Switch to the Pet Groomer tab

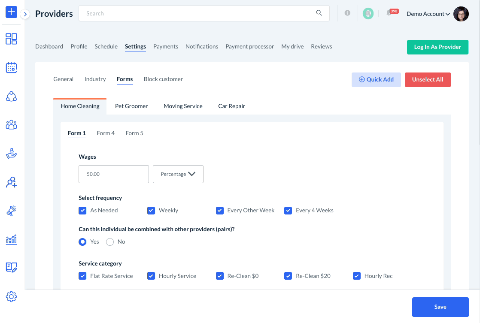coord(131,106)
